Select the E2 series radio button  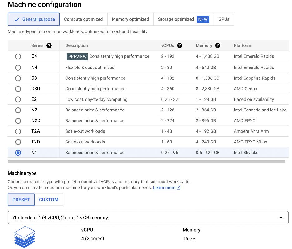[18, 100]
